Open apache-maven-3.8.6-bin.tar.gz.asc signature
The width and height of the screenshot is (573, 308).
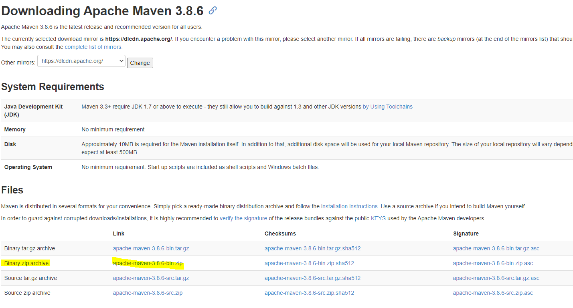click(496, 248)
